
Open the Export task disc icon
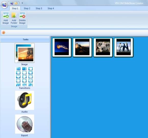point(24,124)
